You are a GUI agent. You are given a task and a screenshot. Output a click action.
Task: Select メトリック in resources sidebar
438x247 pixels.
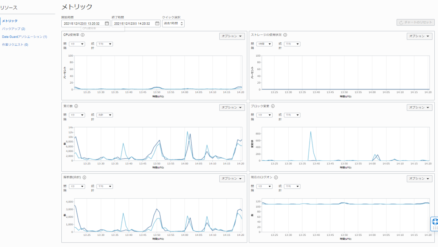coord(10,21)
